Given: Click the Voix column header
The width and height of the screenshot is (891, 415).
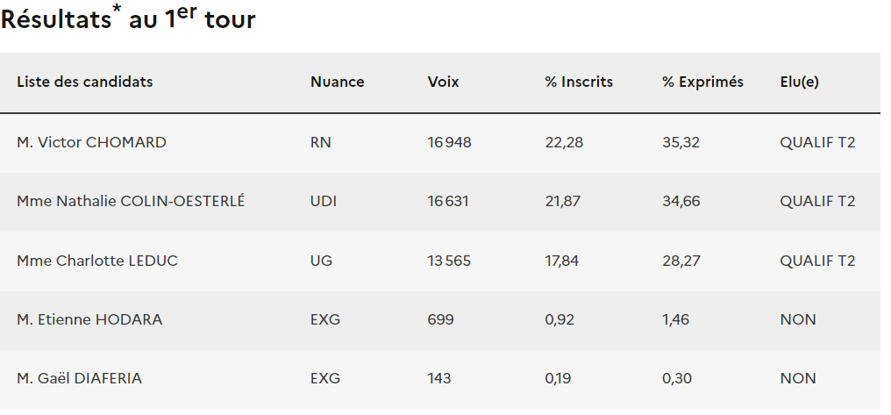Looking at the screenshot, I should coord(443,82).
